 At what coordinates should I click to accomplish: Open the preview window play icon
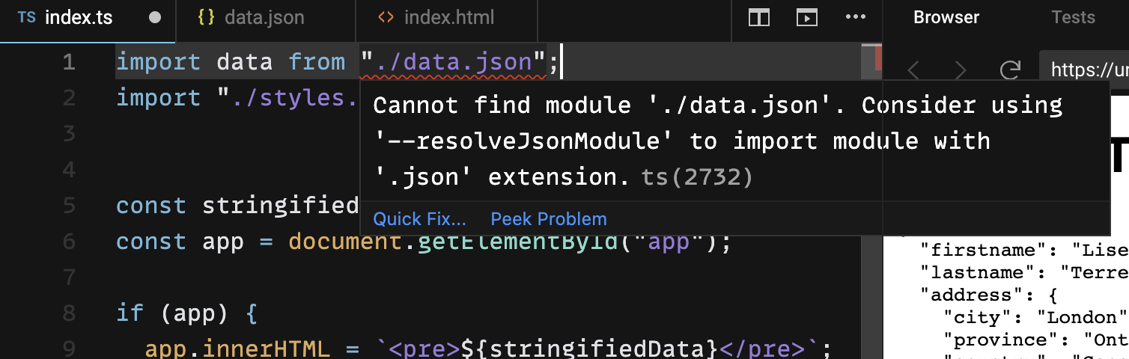pyautogui.click(x=806, y=18)
